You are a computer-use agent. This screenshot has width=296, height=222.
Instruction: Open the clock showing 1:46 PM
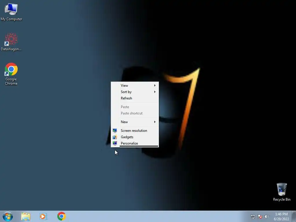[281, 217]
